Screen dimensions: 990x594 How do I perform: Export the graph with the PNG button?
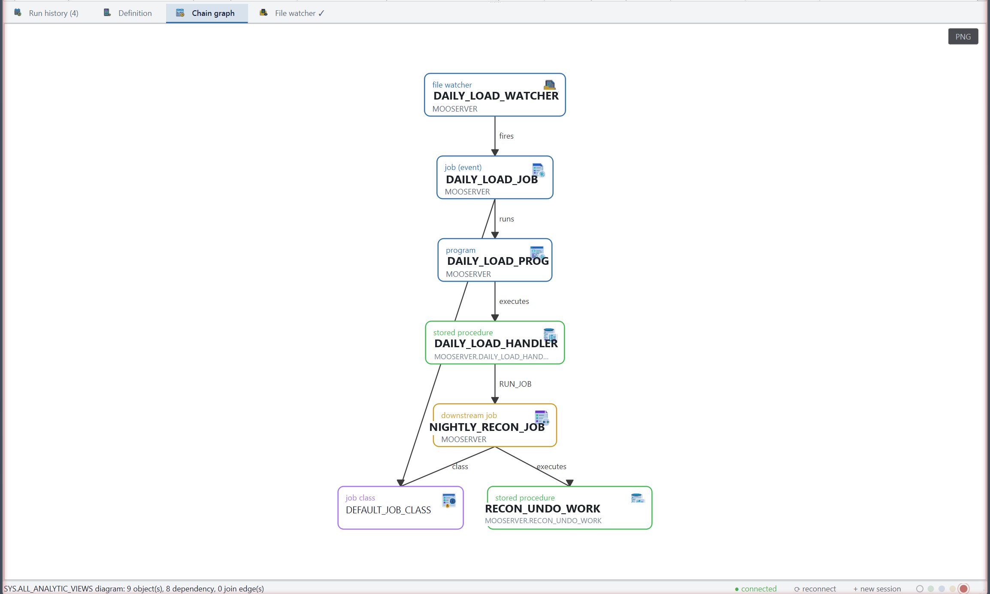pyautogui.click(x=963, y=36)
